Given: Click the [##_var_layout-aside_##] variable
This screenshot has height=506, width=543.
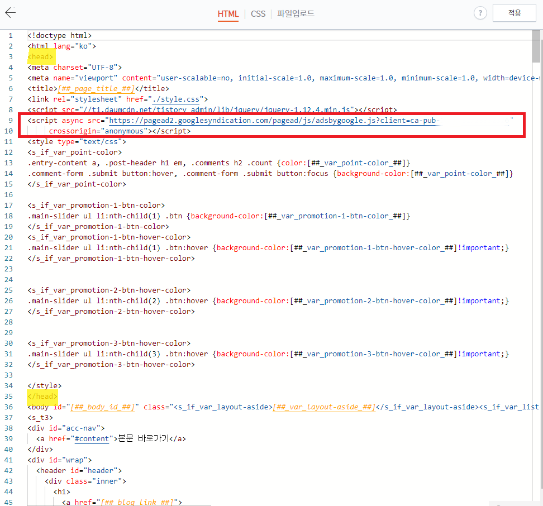Looking at the screenshot, I should 324,407.
